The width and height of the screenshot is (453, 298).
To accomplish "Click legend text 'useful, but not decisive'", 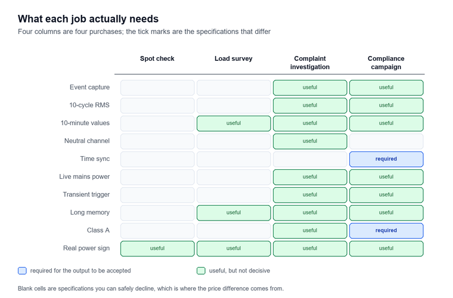I will click(x=240, y=271).
